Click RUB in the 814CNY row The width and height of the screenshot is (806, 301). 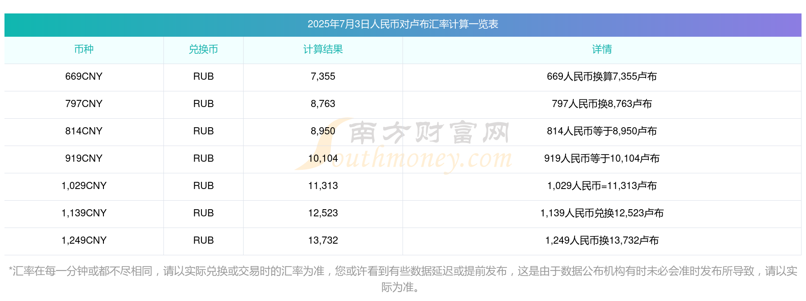coord(203,131)
